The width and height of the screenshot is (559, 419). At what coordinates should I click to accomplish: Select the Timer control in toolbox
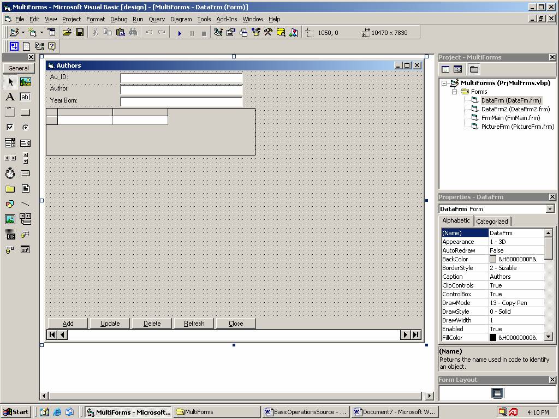click(x=10, y=173)
